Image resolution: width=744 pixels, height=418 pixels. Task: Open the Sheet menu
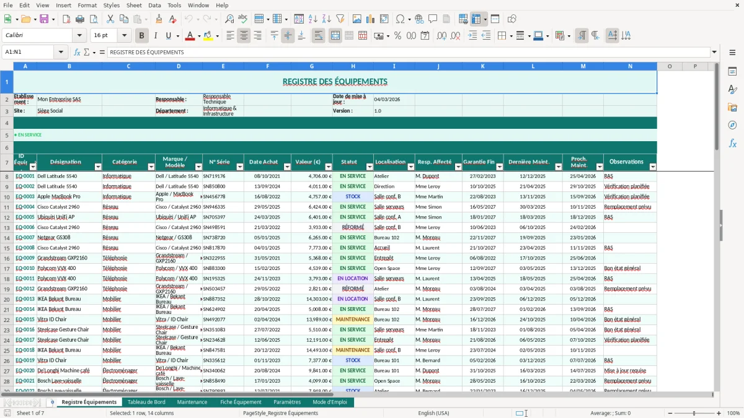(x=134, y=5)
